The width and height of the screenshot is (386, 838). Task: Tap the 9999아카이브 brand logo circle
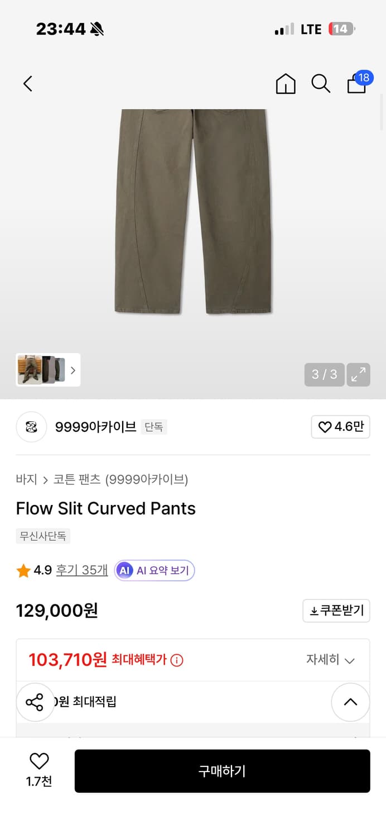31,427
